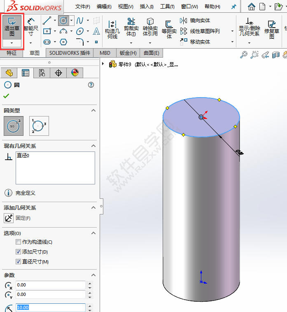Image resolution: width=287 pixels, height=312 pixels.
Task: Click Offset Entities (等距实体) tool
Action: coord(169,30)
